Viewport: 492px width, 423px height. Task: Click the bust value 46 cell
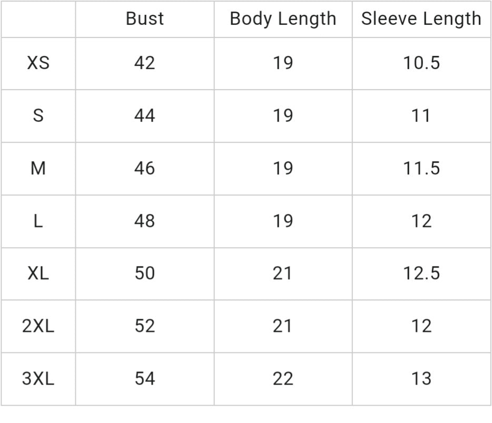click(x=144, y=169)
